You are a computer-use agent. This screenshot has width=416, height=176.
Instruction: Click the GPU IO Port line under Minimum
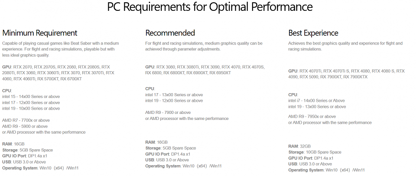(25, 156)
